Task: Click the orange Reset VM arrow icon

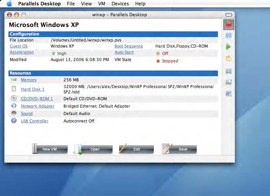Action: 228,58
